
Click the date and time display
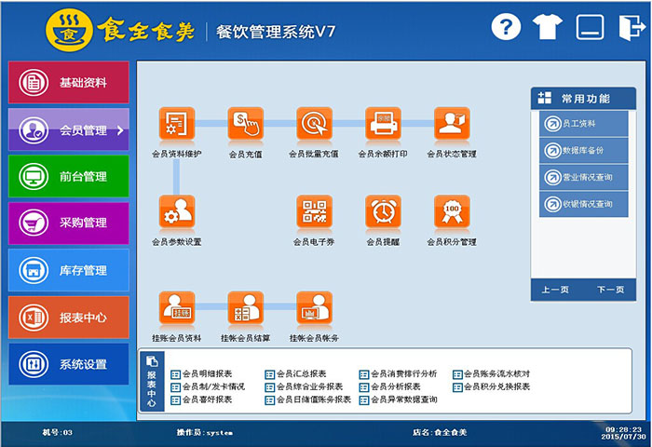[623, 433]
